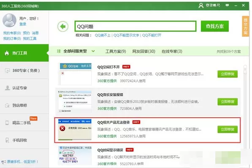Screen dimensions: 252x168
Task: Switch to 网友回答(30) tab
Action: (x=144, y=51)
